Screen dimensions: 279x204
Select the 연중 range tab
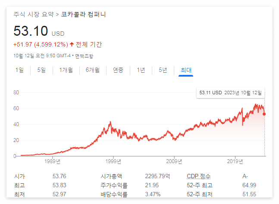[118, 70]
